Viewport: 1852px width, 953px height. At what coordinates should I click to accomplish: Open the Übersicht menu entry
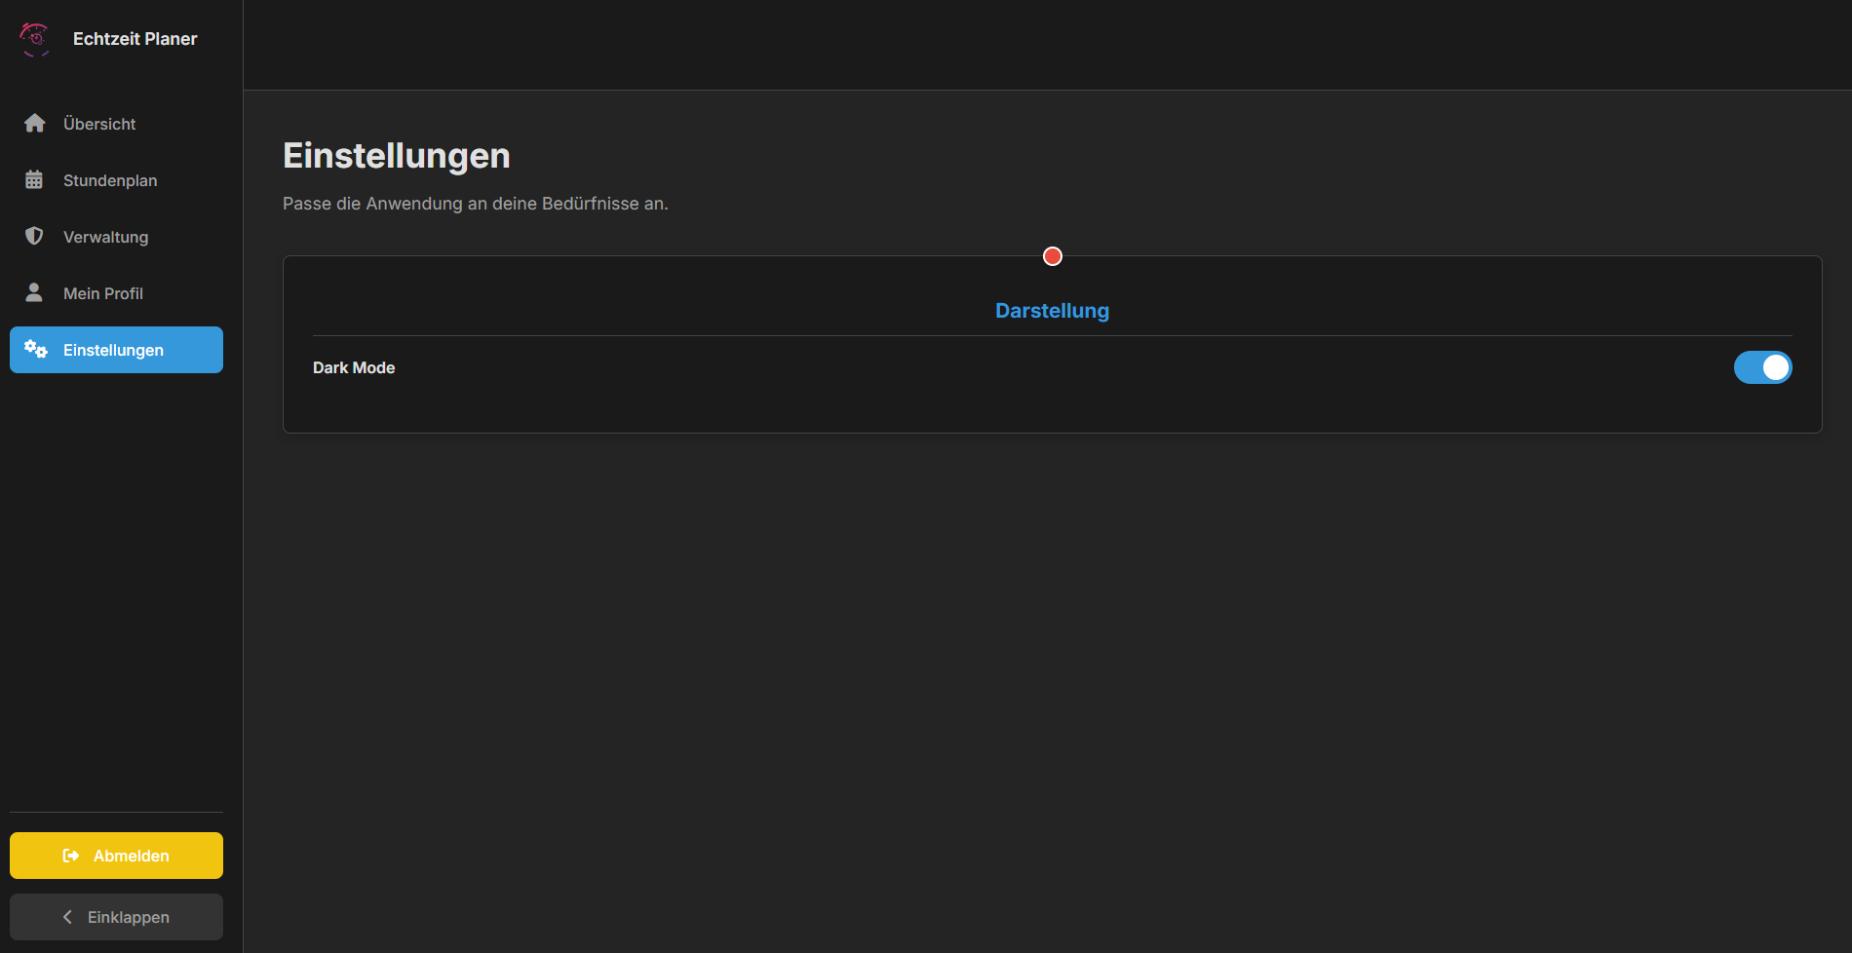pyautogui.click(x=99, y=124)
